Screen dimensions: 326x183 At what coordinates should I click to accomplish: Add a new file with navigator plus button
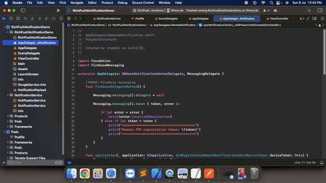pos(4,163)
